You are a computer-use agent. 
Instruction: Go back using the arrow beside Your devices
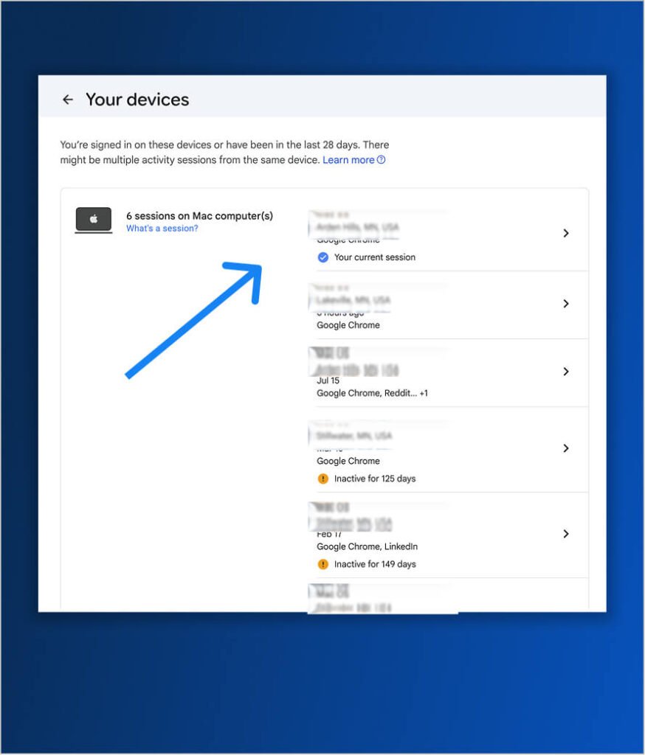point(68,100)
